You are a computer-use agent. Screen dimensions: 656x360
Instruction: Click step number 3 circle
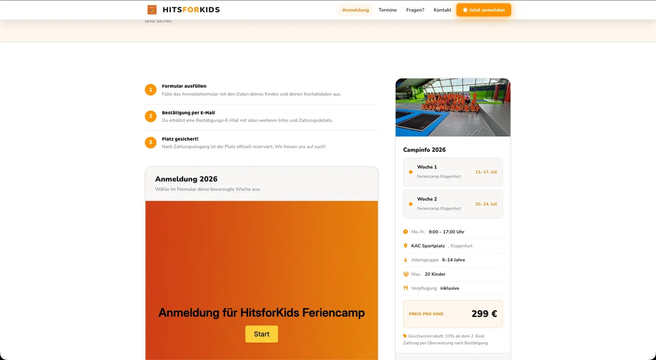click(150, 142)
